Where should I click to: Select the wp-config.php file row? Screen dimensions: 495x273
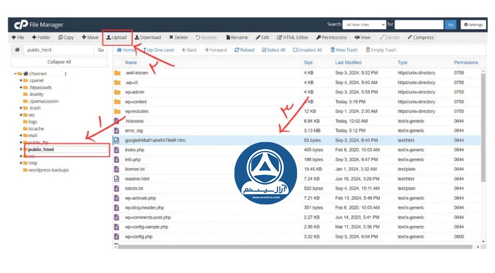[297, 237]
